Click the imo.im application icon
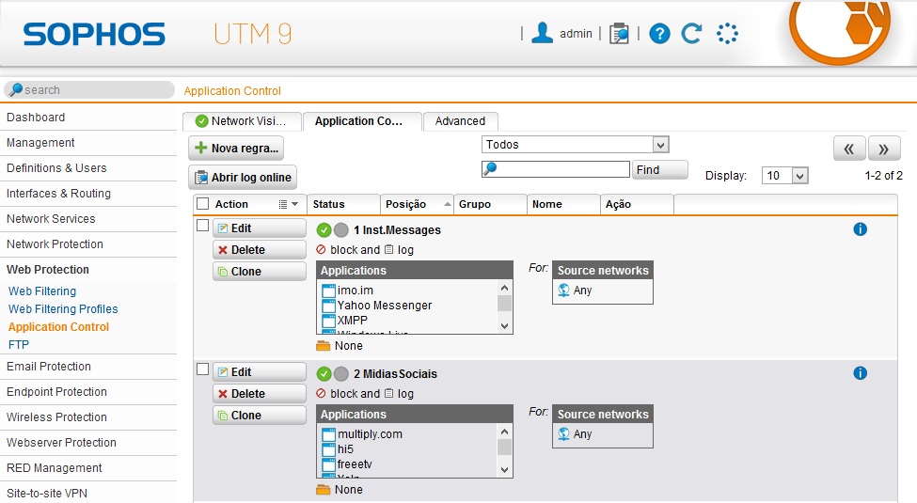 (328, 291)
